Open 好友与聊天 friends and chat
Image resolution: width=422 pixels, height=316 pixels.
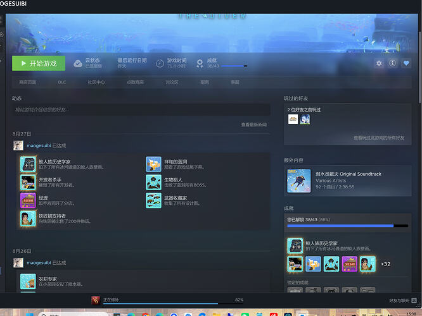pos(399,301)
